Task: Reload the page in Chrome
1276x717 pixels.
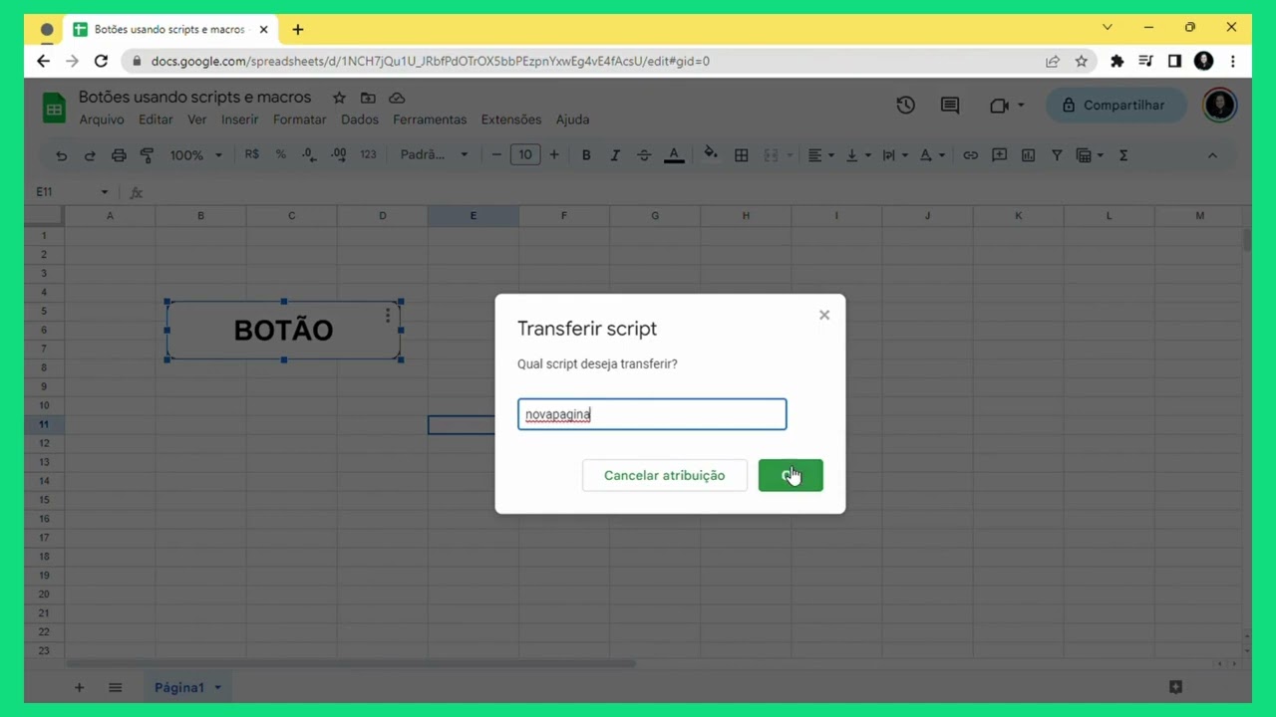Action: [x=101, y=61]
